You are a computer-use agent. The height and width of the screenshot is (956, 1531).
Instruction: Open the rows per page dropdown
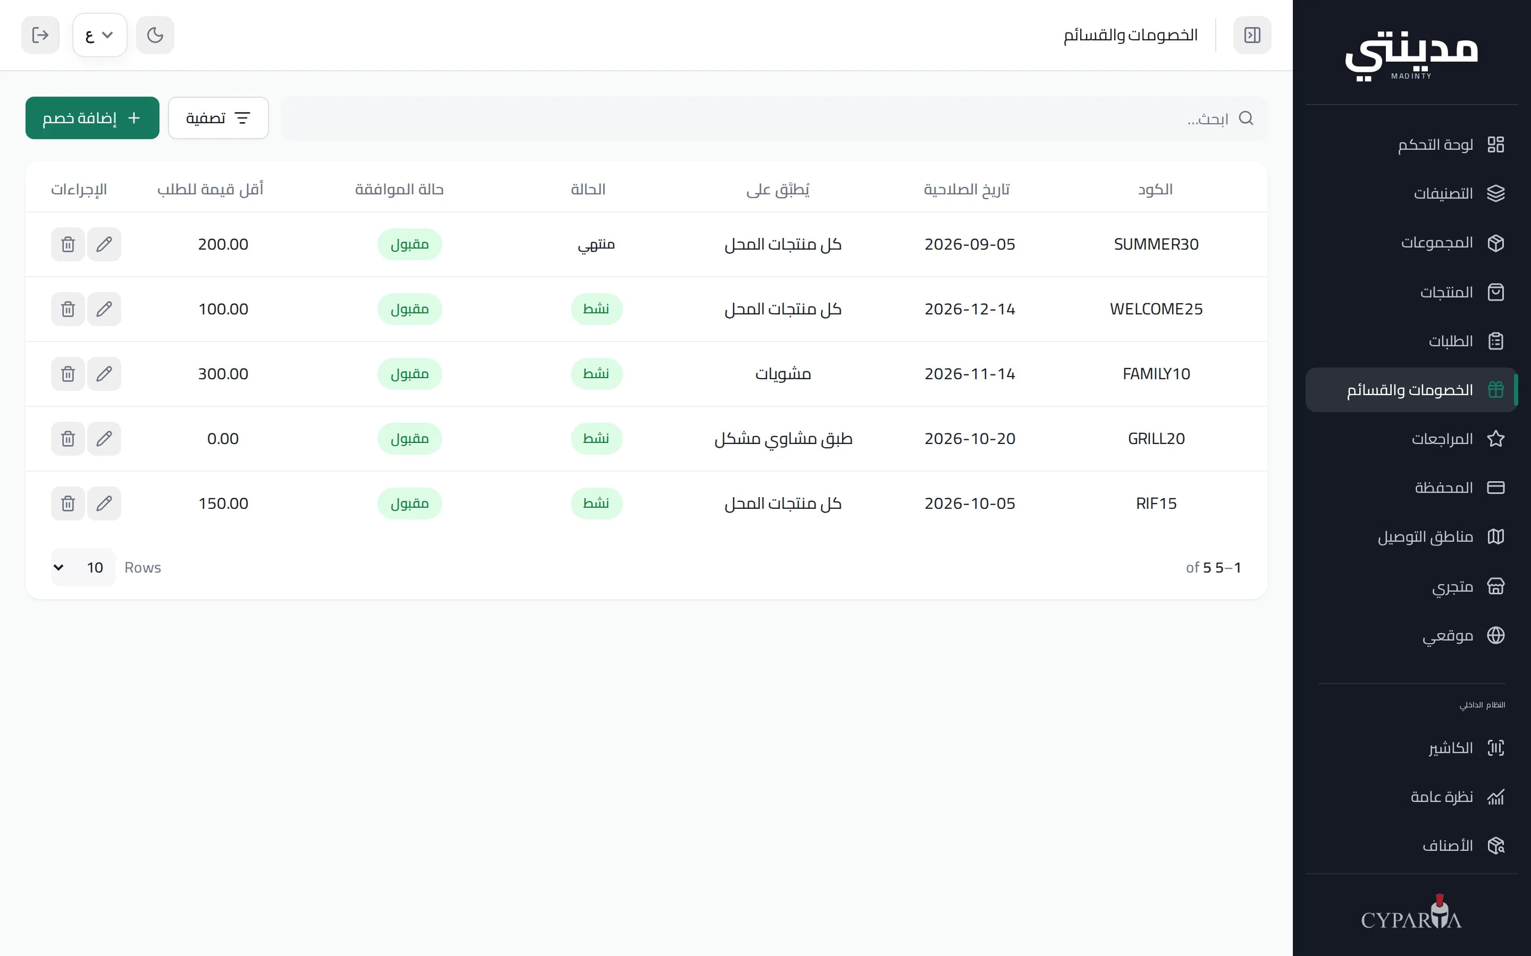pyautogui.click(x=83, y=567)
